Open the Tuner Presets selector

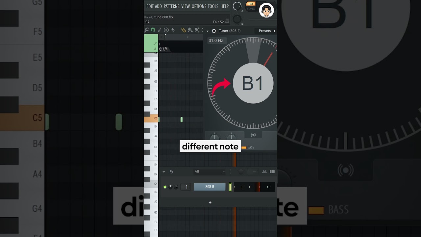[x=265, y=31]
